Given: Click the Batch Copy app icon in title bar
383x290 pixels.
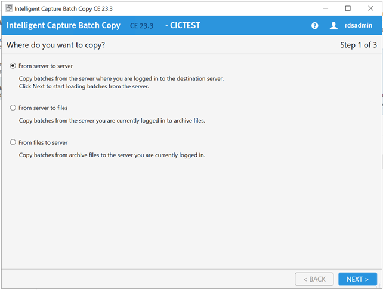Looking at the screenshot, I should point(9,8).
